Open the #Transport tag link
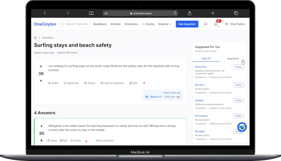The height and width of the screenshot is (161, 281). (201, 116)
